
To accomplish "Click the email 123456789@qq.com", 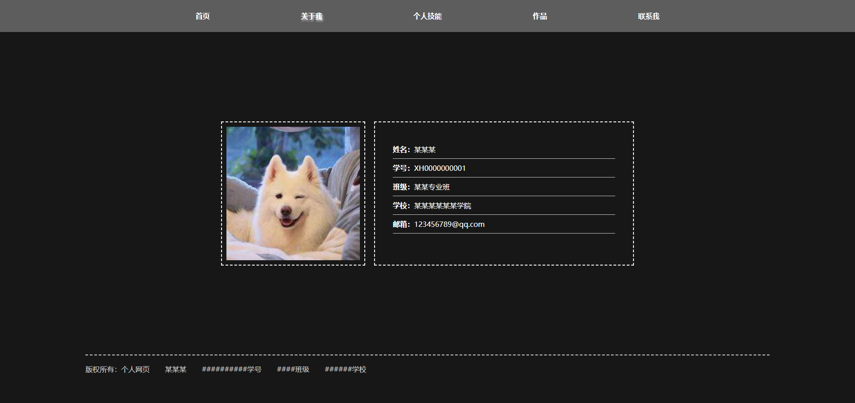I will click(449, 224).
